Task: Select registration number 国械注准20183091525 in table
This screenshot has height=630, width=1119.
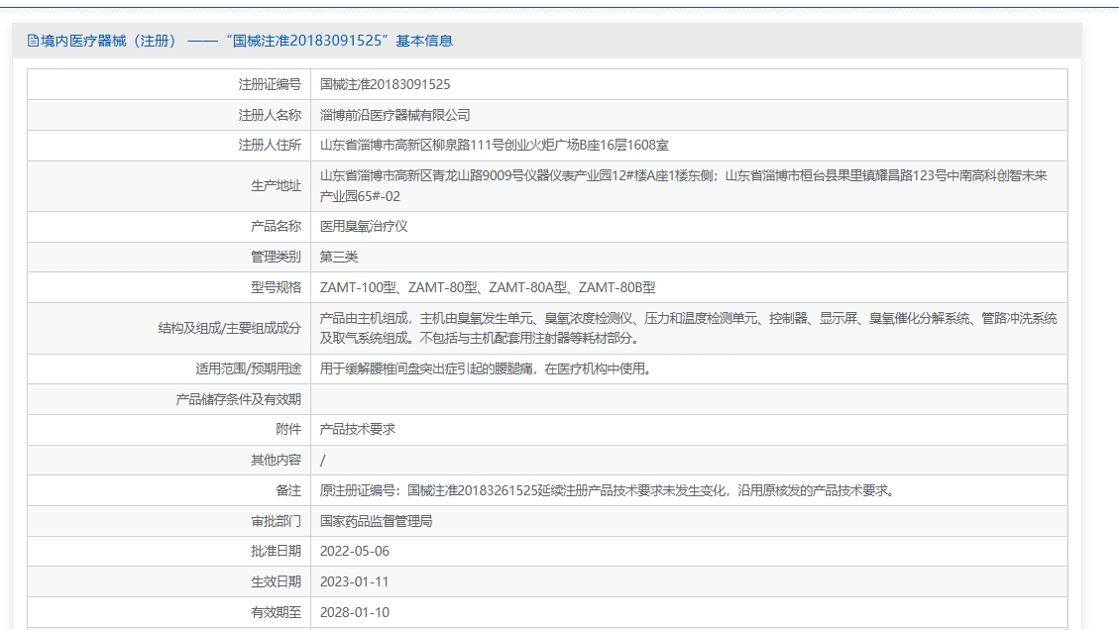Action: pyautogui.click(x=385, y=84)
